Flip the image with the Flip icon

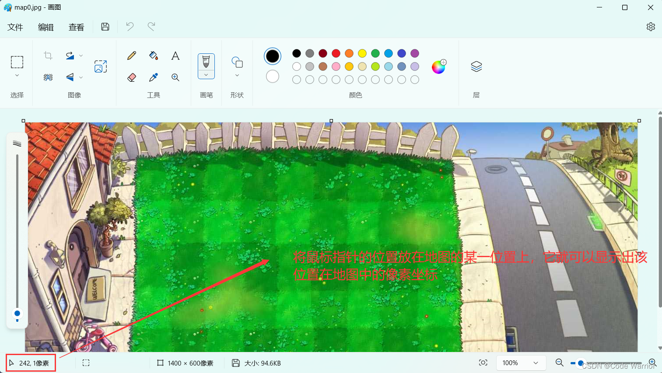tap(70, 77)
